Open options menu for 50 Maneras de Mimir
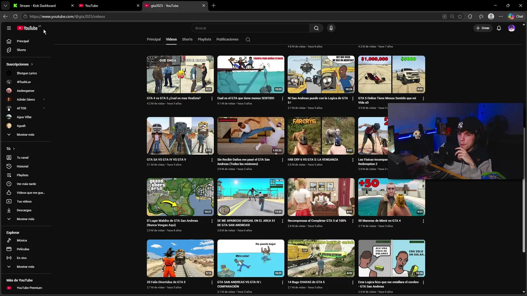Viewport: 527px width, 296px height. (423, 221)
